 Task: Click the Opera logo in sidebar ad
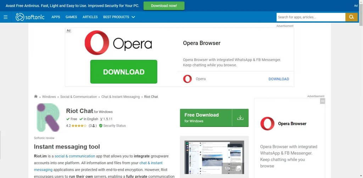[x=267, y=124]
